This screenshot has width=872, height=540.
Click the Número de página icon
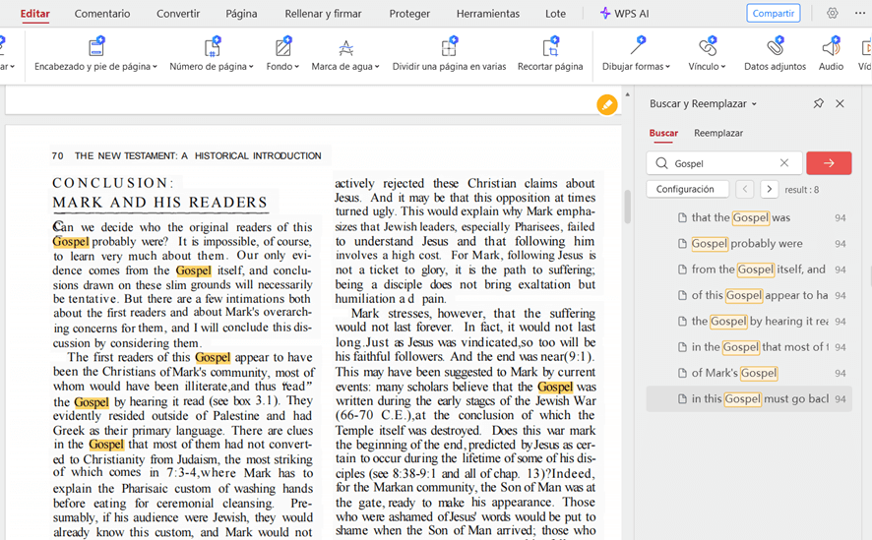point(212,47)
